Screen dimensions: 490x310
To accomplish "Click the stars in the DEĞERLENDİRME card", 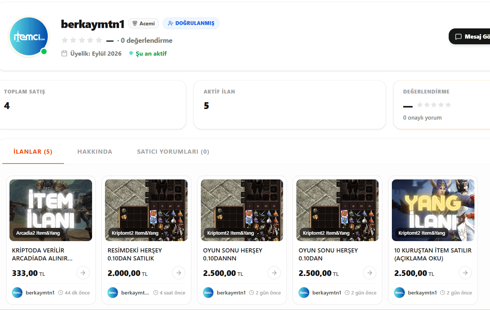I will [x=434, y=105].
